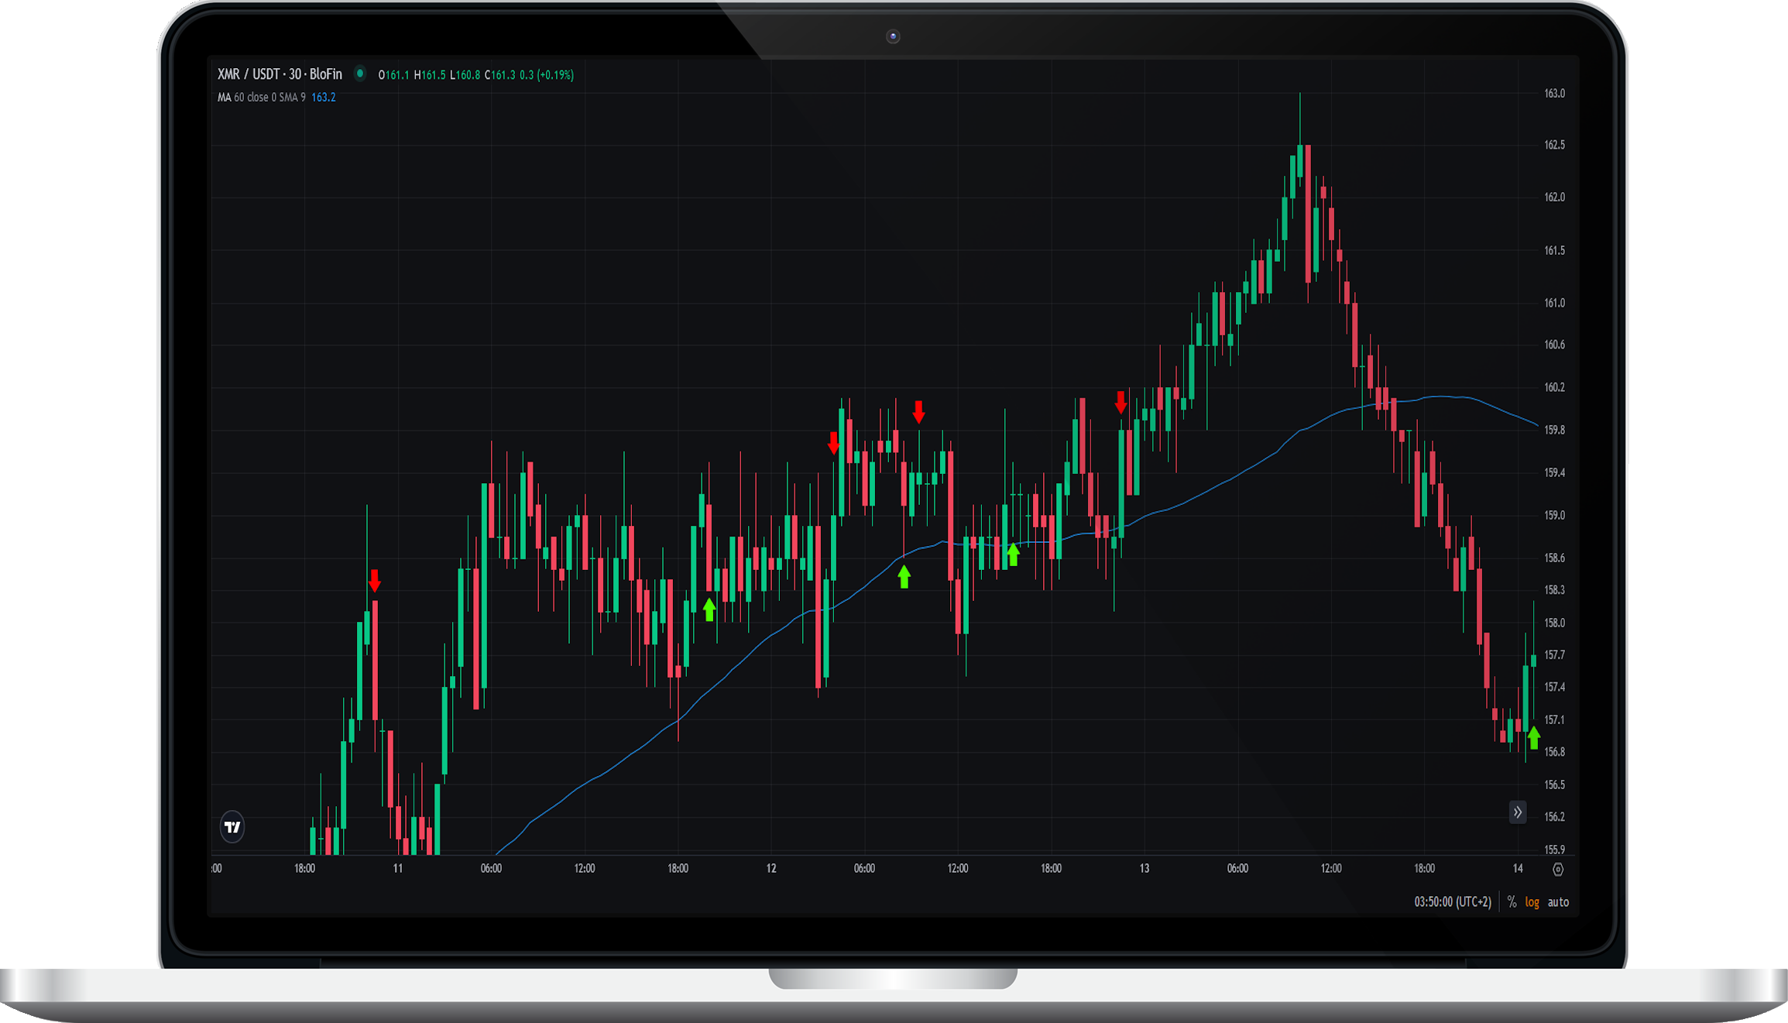Open timezone options via 03:50:00 (UTC+2)

click(1452, 902)
